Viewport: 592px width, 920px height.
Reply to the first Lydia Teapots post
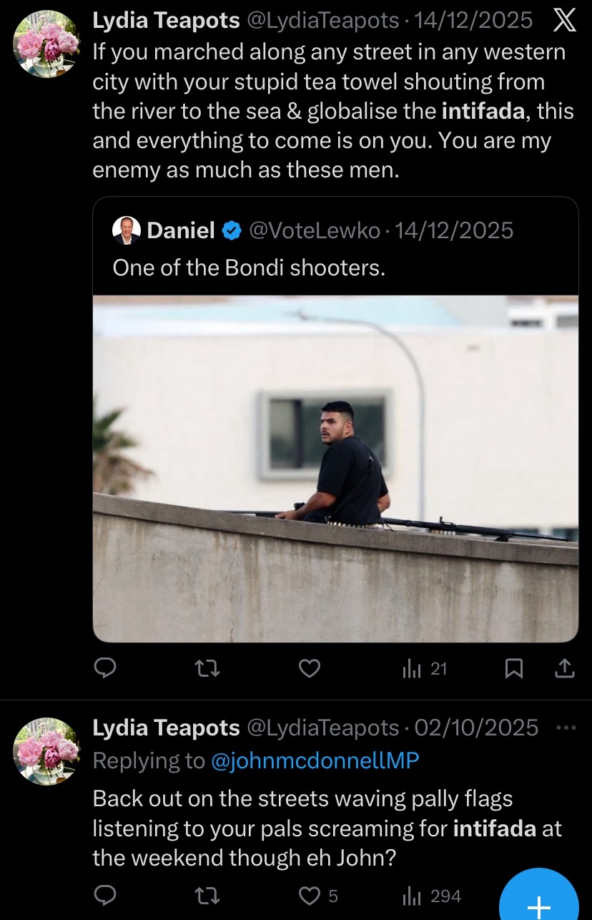106,669
